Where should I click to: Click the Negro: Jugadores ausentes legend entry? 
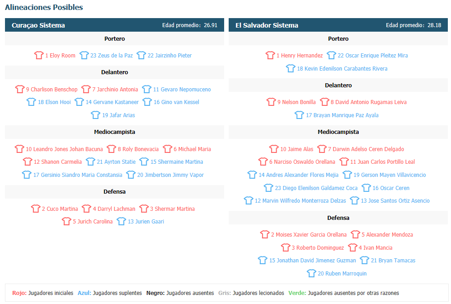[x=180, y=293]
